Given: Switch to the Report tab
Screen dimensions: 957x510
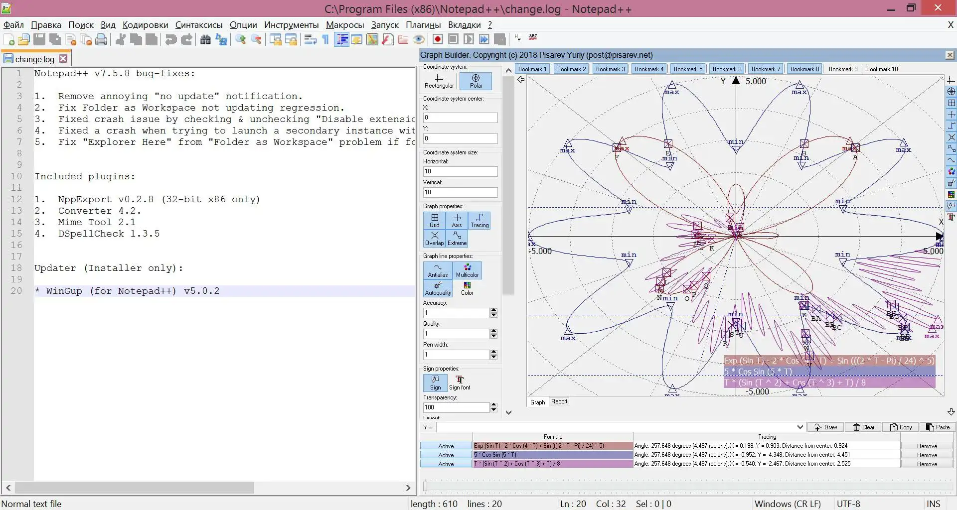Looking at the screenshot, I should pyautogui.click(x=559, y=402).
